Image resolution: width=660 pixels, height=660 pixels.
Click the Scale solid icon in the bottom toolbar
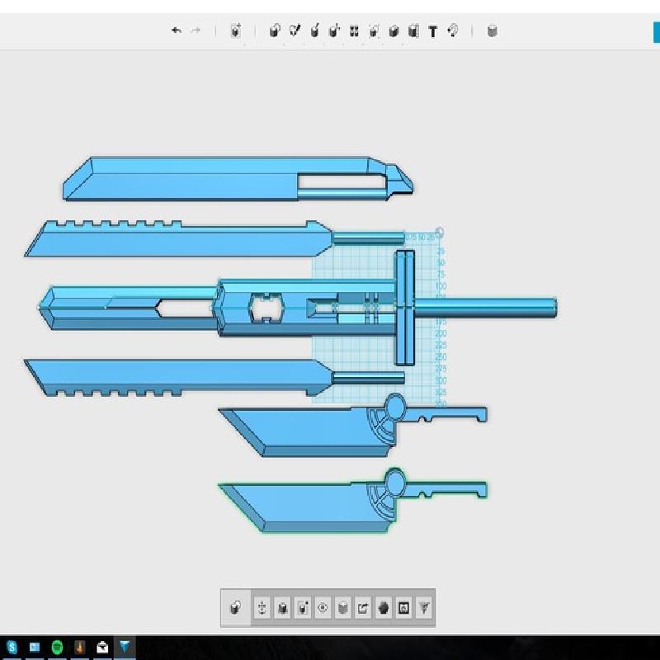pos(282,608)
